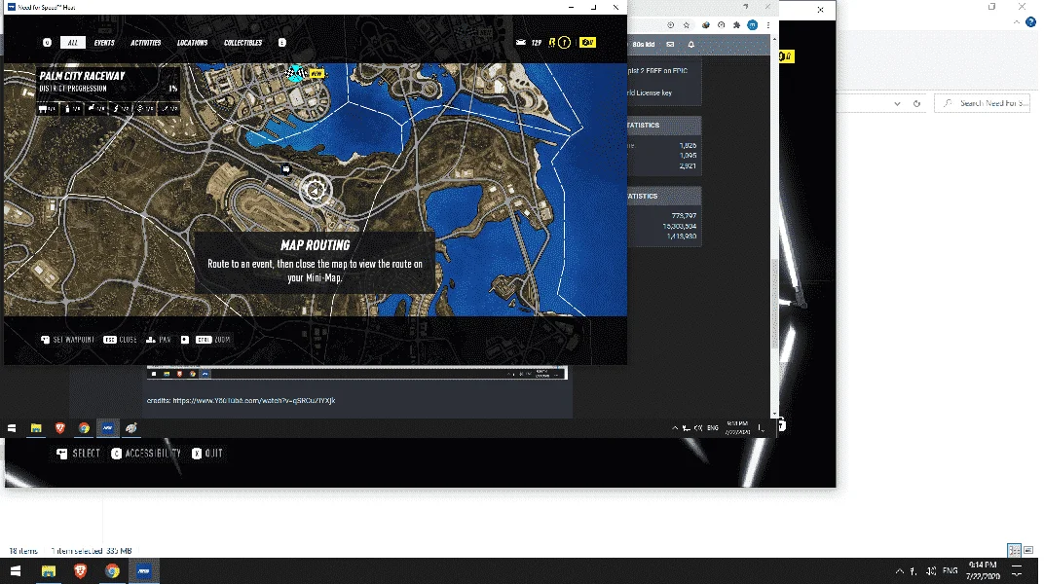Click the SELECT prompt in the game menu
The height and width of the screenshot is (584, 1044).
pyautogui.click(x=79, y=453)
